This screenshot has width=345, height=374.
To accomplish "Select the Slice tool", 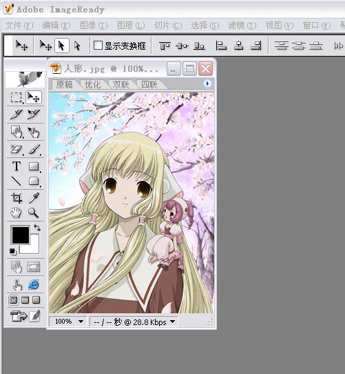I will point(17,115).
